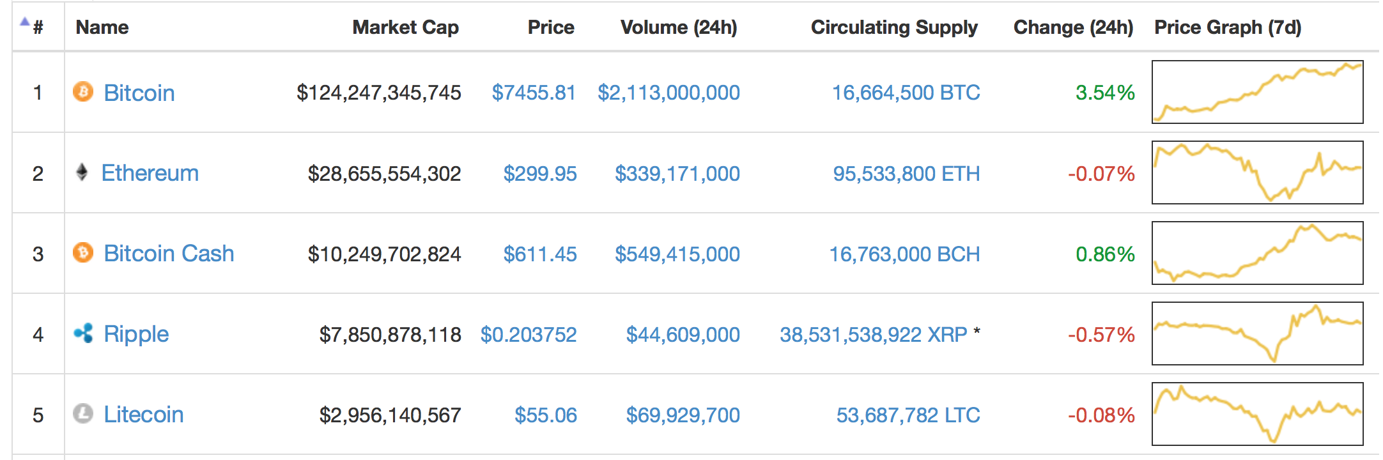Sort table by Change (24h) header
The width and height of the screenshot is (1383, 460).
(1072, 27)
